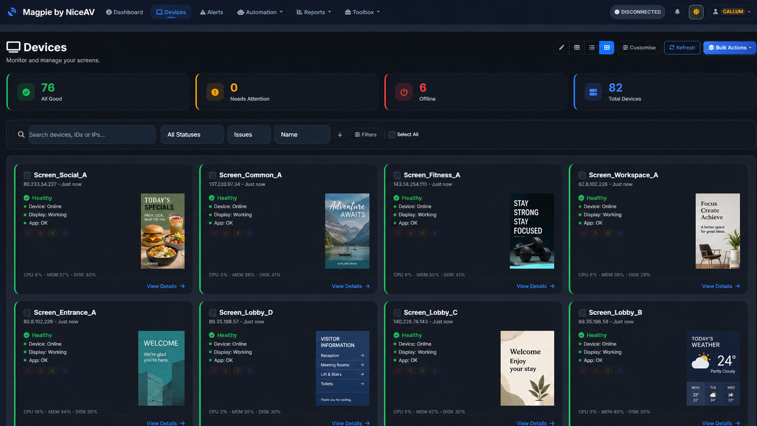
Task: Click the user avatar icon beside CALLUM
Action: click(x=715, y=12)
